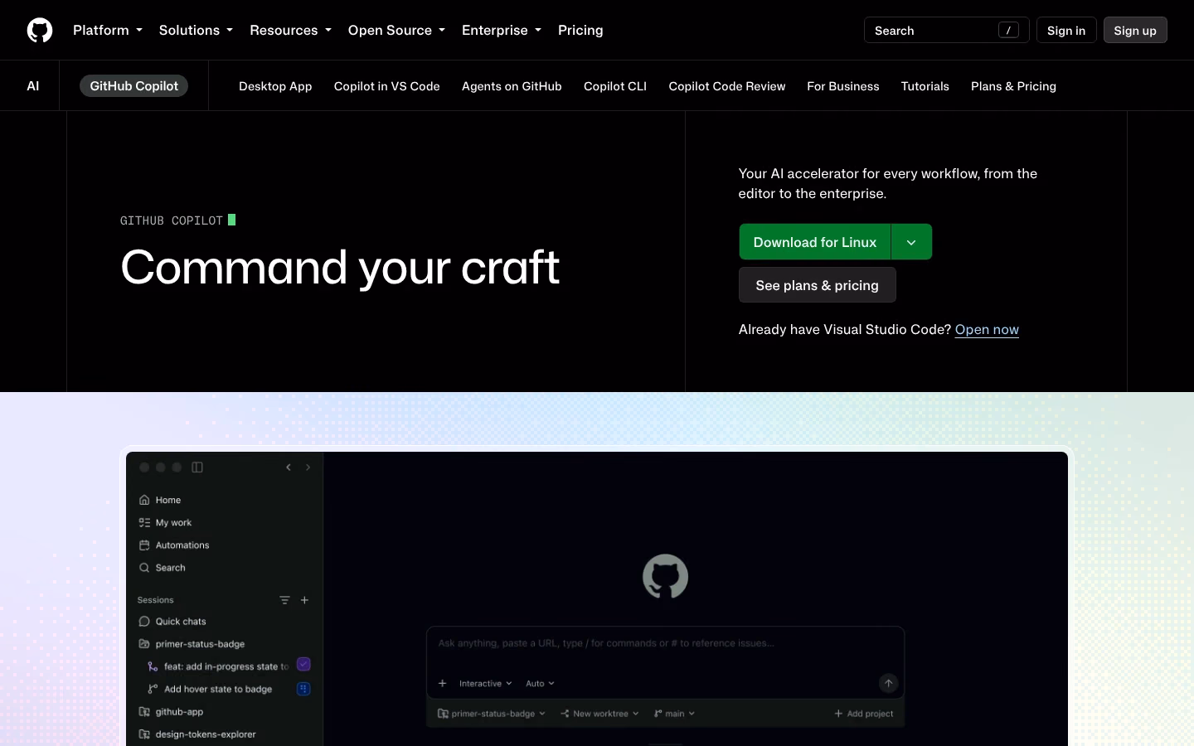Select the Copilot CLI tab

pos(615,86)
